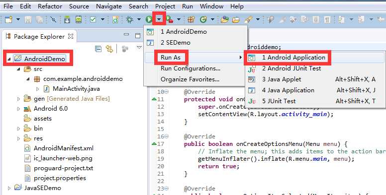Viewport: 386px width, 195px height.
Task: Run Android Lint check icon
Action: click(93, 19)
